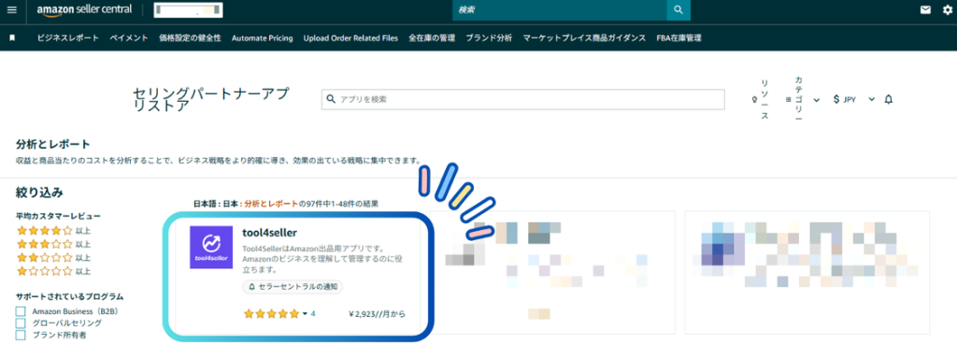This screenshot has height=343, width=957.
Task: Open 価格設定の健全性 menu item
Action: pos(190,37)
